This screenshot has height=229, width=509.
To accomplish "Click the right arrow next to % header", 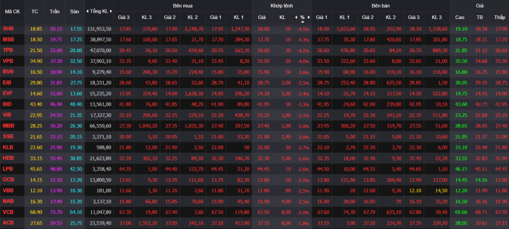I will tap(309, 17).
